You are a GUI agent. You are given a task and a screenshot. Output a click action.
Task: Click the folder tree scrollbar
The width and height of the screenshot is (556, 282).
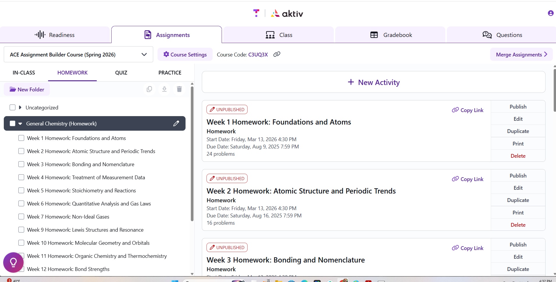pyautogui.click(x=192, y=154)
